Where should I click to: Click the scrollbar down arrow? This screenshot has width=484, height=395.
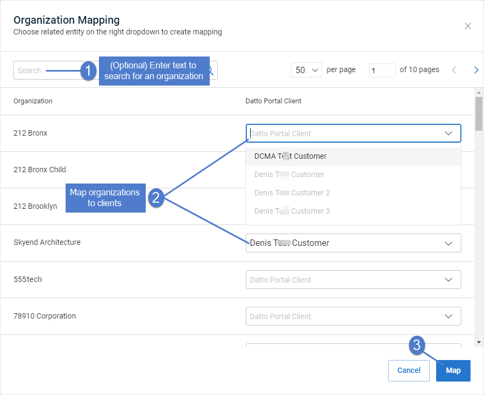(479, 342)
